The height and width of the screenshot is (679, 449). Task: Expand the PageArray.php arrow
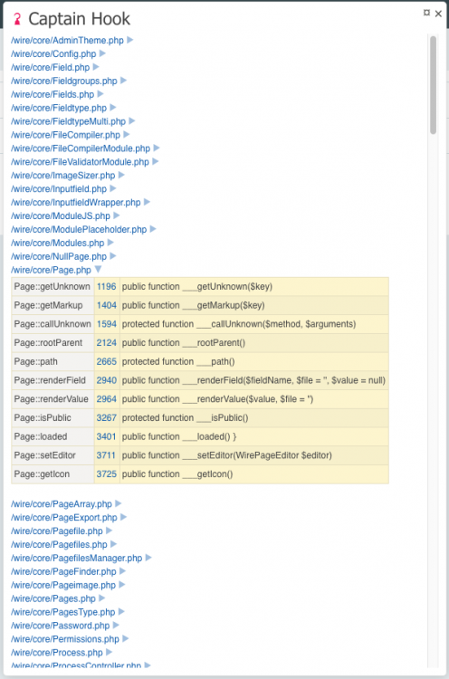click(119, 503)
